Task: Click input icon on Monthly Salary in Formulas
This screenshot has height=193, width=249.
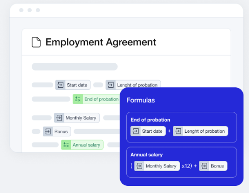Action: (139, 166)
